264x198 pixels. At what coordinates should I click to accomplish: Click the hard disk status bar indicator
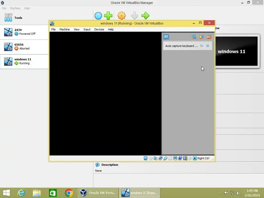146,158
